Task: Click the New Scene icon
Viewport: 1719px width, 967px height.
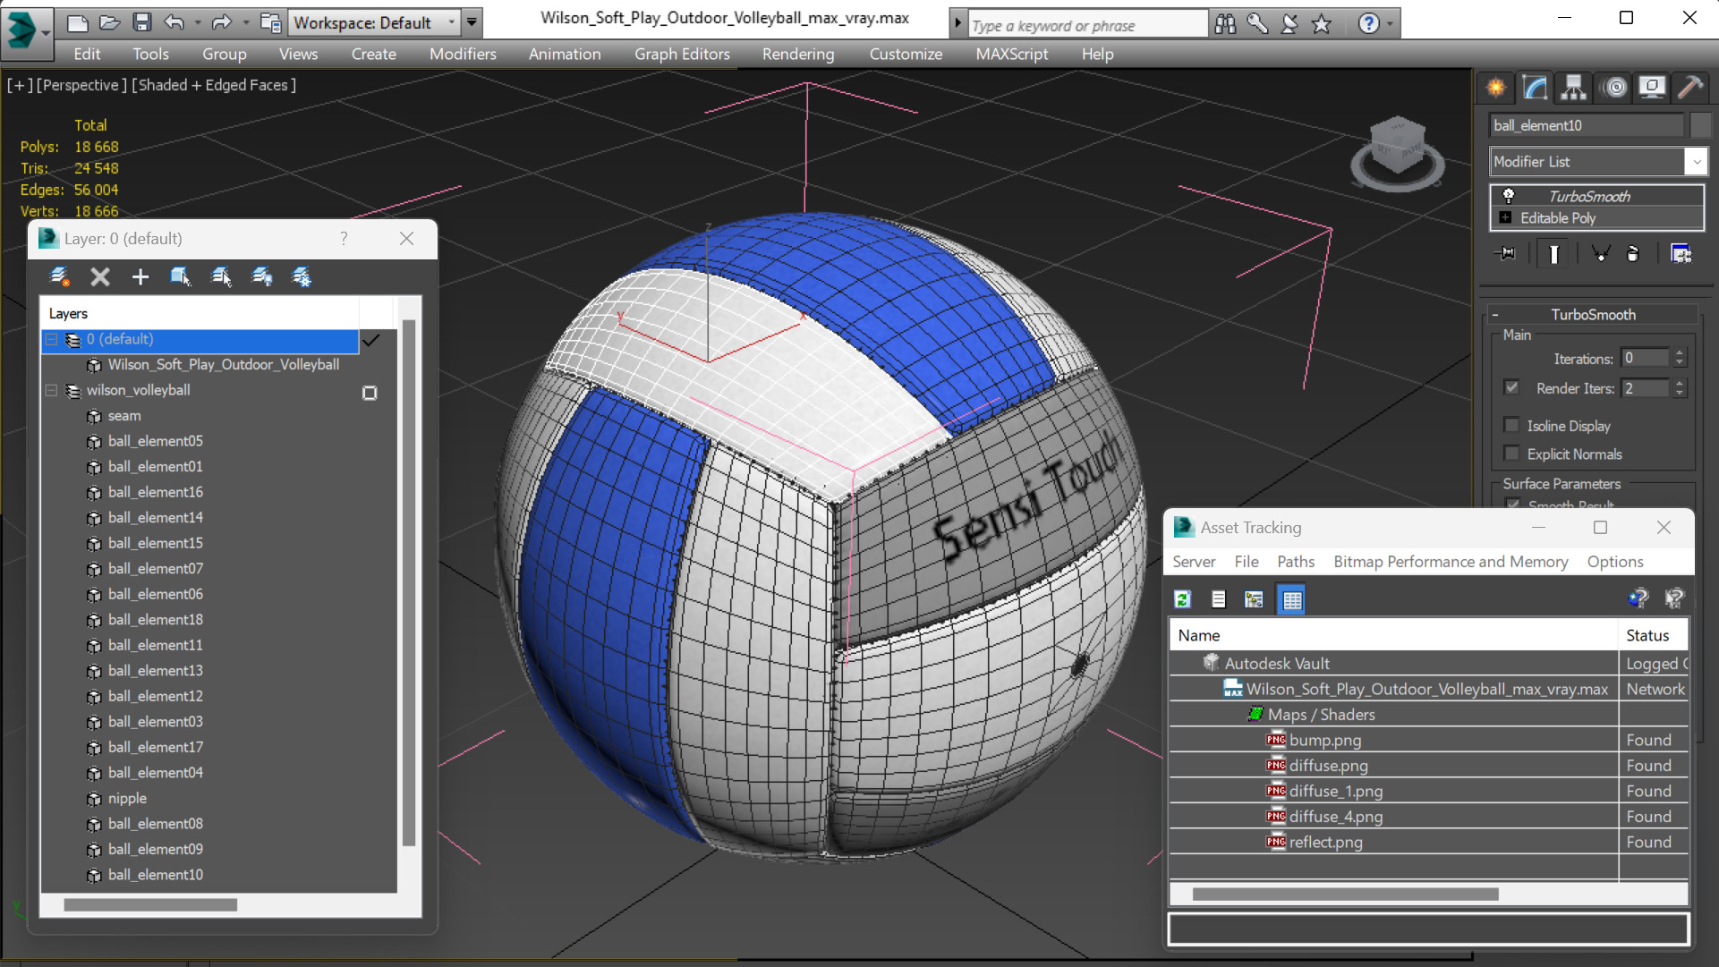Action: coord(78,22)
